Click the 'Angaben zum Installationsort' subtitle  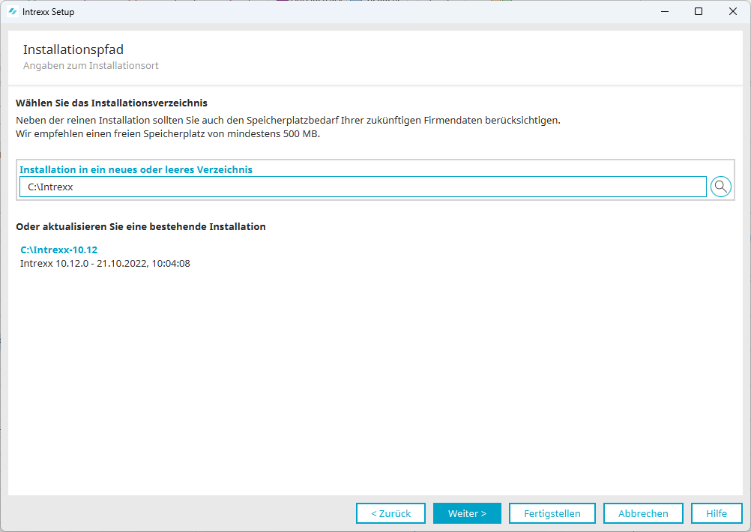point(91,66)
